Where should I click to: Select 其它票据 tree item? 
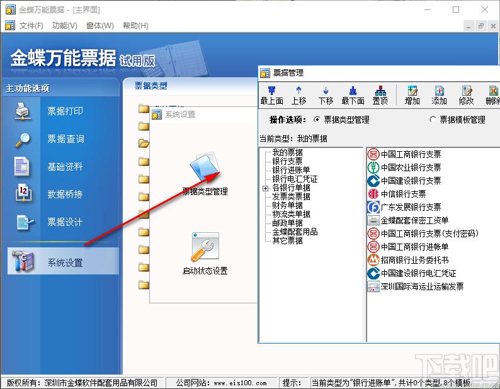287,240
